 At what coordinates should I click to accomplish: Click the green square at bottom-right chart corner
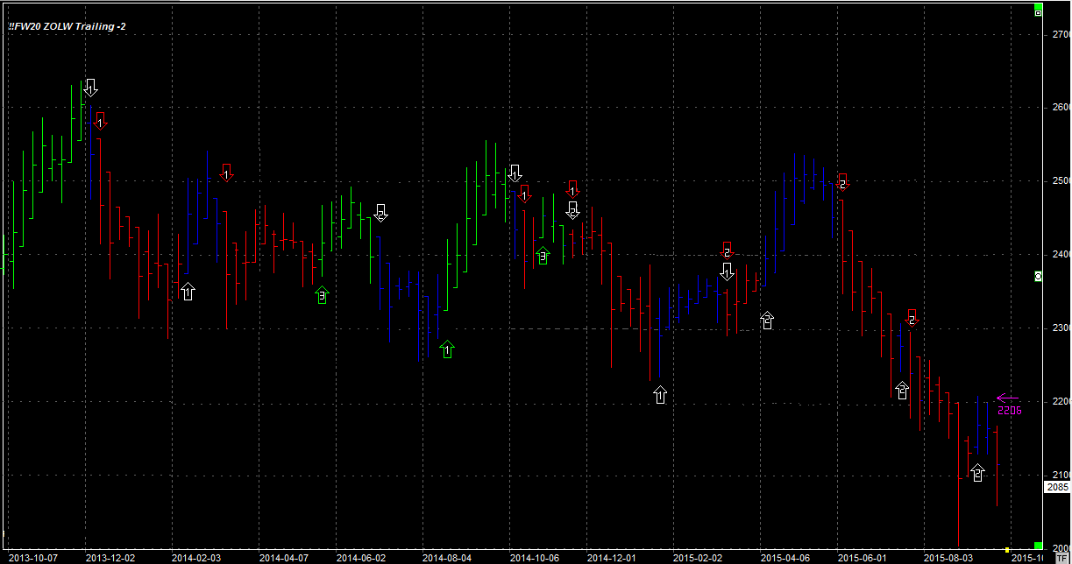[x=1038, y=544]
